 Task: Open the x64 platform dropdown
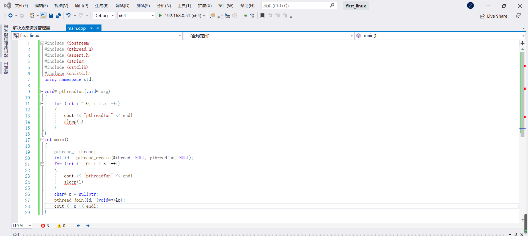[x=136, y=16]
